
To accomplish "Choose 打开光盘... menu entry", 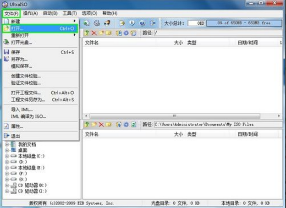I will click(x=41, y=42).
